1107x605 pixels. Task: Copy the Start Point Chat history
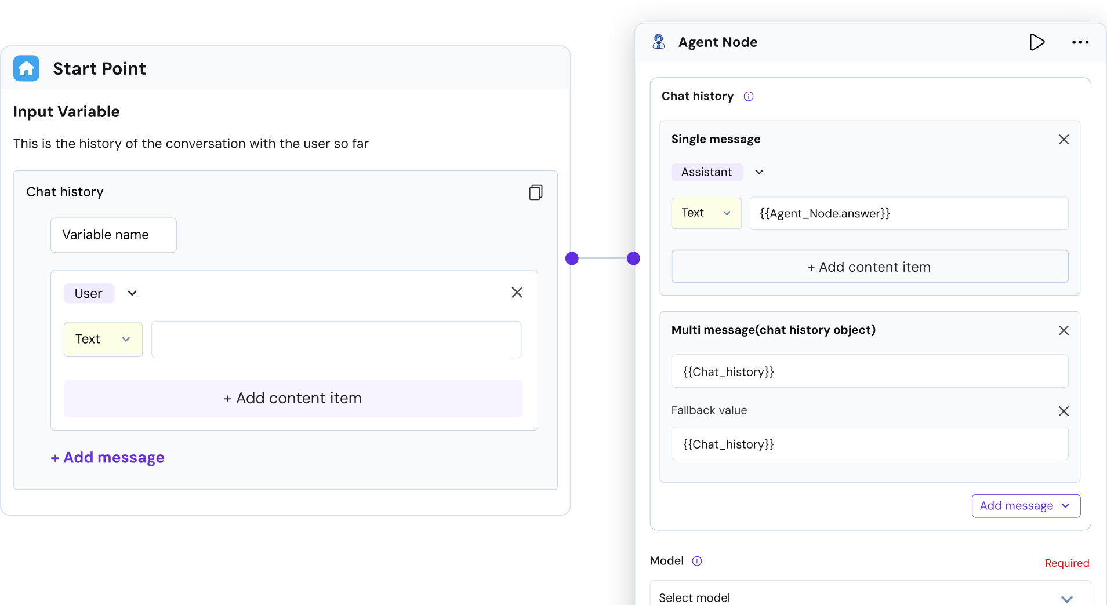(x=535, y=192)
